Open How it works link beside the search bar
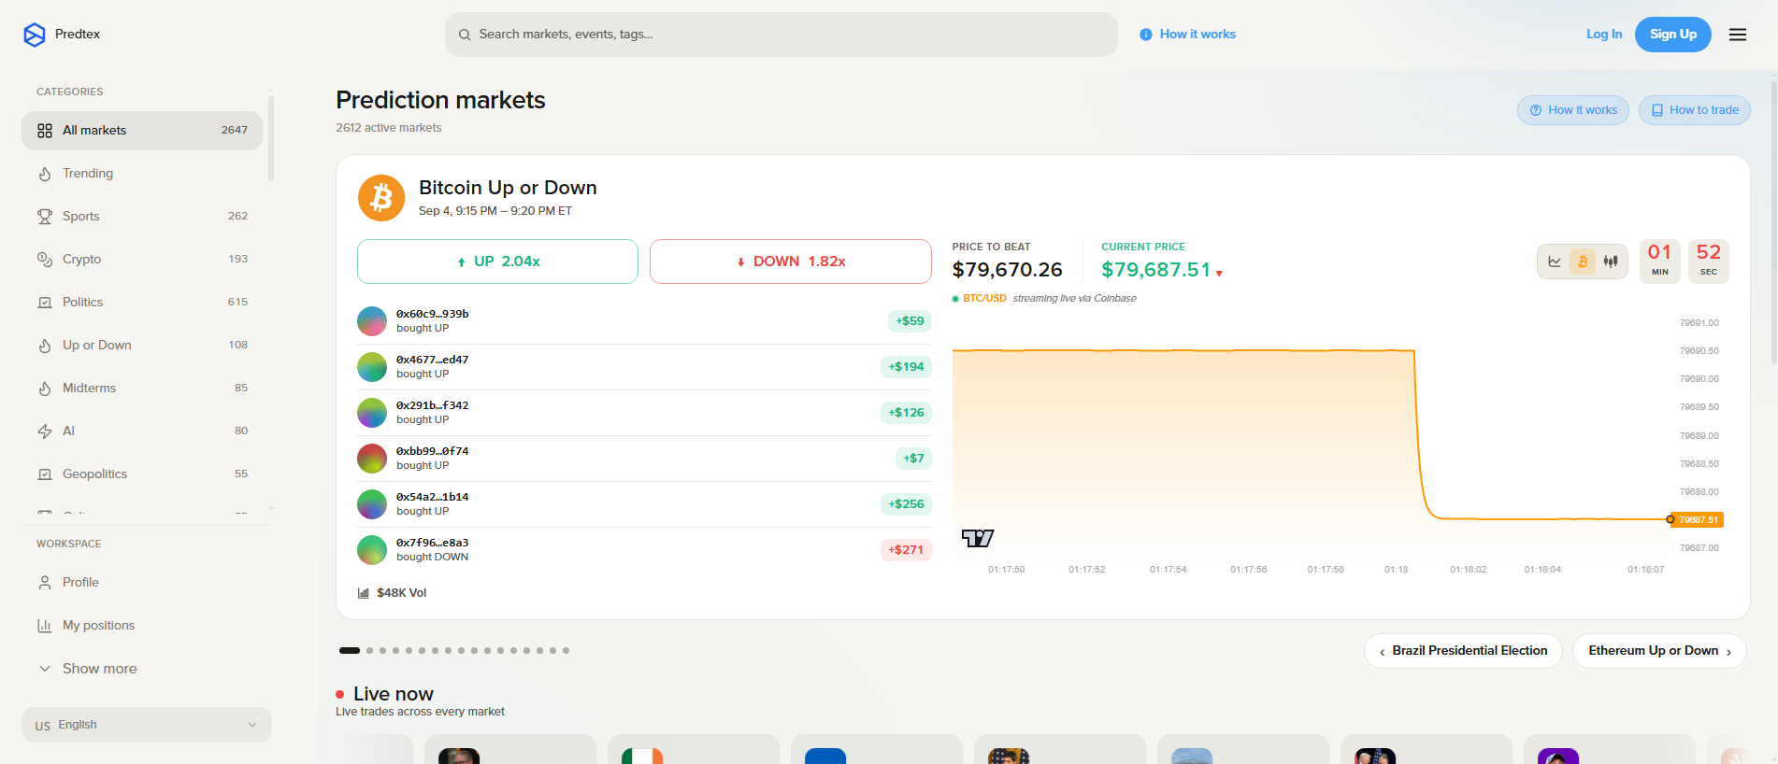The width and height of the screenshot is (1778, 764). click(x=1188, y=35)
